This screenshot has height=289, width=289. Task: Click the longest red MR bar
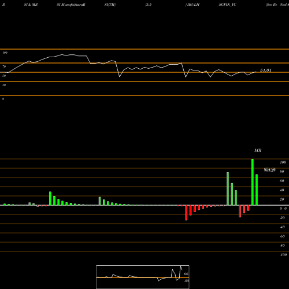pos(186,213)
